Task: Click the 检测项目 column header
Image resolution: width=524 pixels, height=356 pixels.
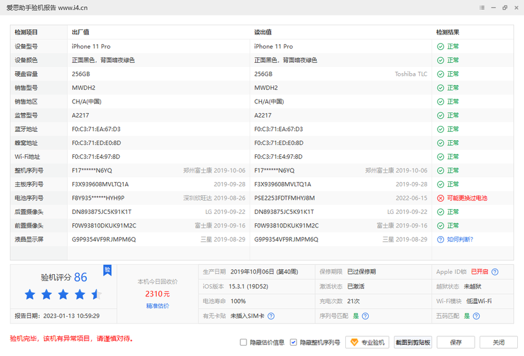Action: (26, 33)
